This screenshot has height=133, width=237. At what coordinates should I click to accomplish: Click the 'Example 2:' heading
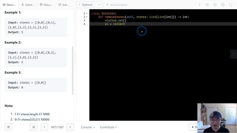tap(13, 42)
